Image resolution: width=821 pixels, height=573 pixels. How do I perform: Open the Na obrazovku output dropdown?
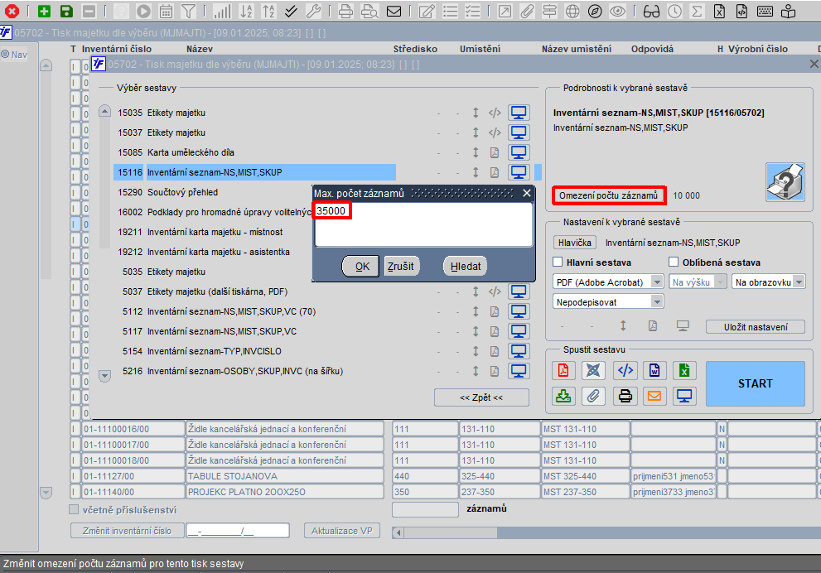tap(768, 282)
